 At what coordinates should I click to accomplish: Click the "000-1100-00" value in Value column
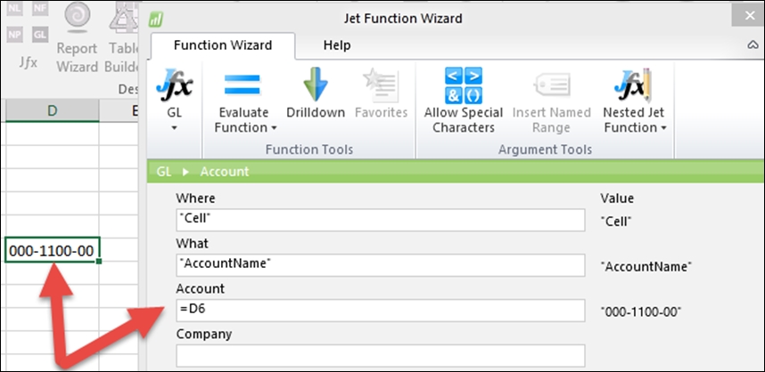641,312
